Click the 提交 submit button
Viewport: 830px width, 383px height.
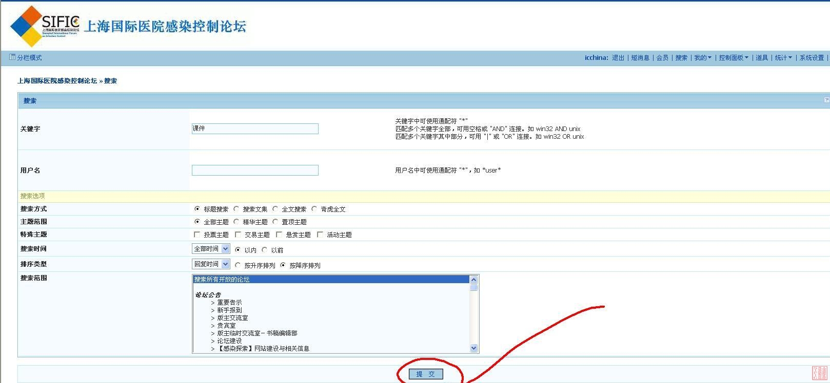pyautogui.click(x=426, y=374)
